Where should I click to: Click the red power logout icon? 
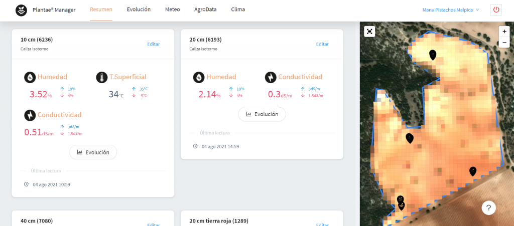click(x=496, y=10)
